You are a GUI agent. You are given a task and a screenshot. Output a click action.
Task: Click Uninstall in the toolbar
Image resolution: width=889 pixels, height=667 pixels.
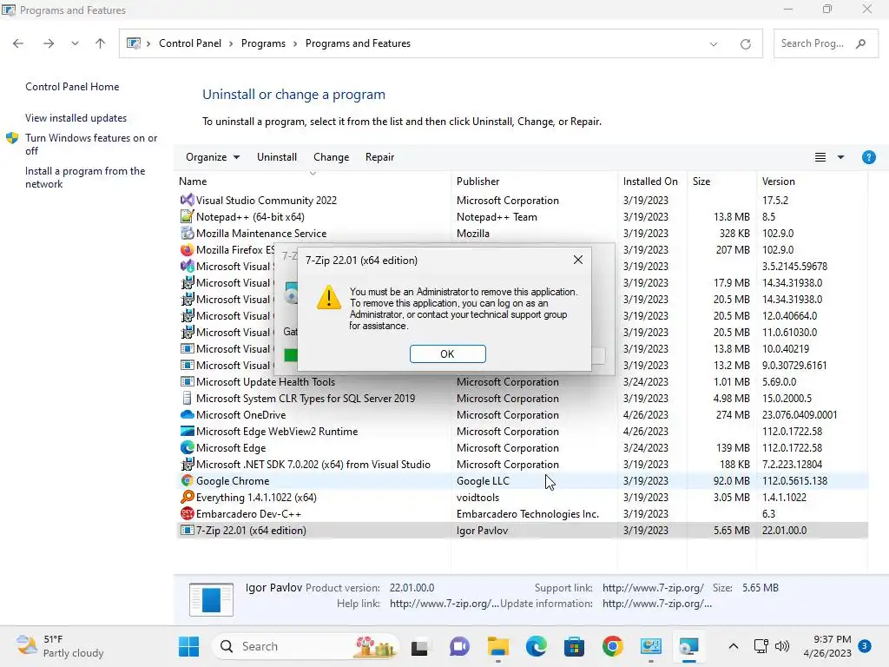point(277,157)
